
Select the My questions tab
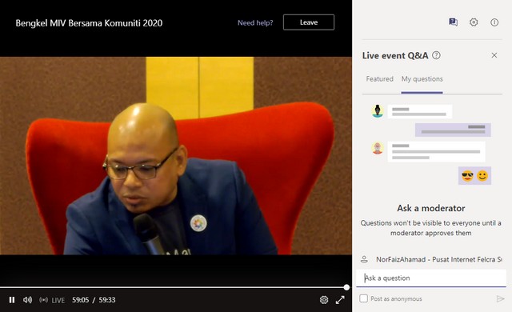point(422,79)
